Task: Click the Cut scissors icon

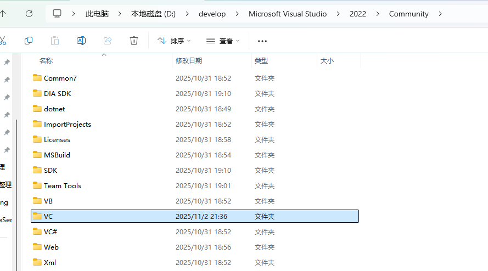Action: coord(3,41)
